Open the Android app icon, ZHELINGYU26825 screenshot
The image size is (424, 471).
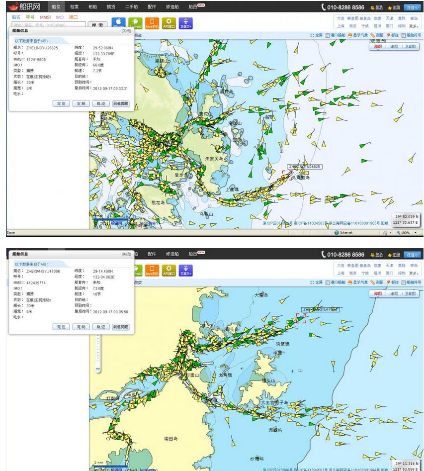click(x=135, y=23)
